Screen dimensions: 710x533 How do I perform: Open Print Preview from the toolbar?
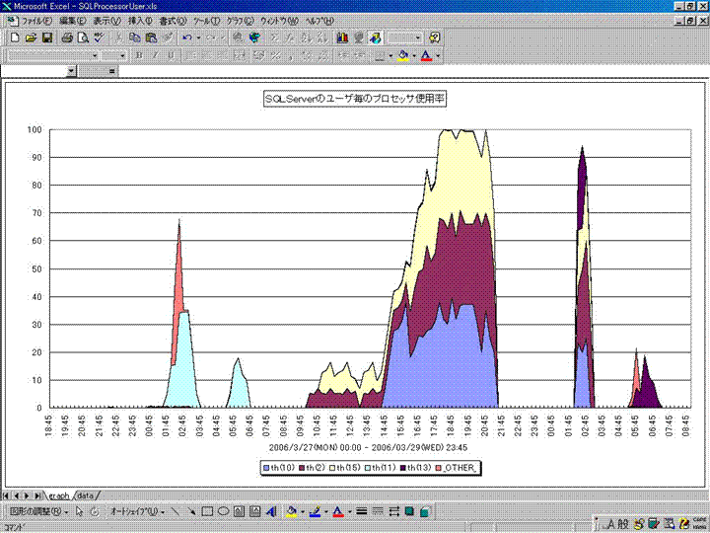tap(83, 38)
